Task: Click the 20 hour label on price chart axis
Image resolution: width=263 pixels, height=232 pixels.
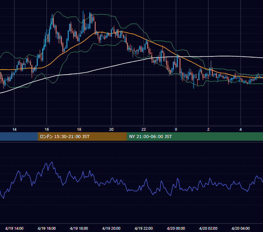Action: coord(111,130)
